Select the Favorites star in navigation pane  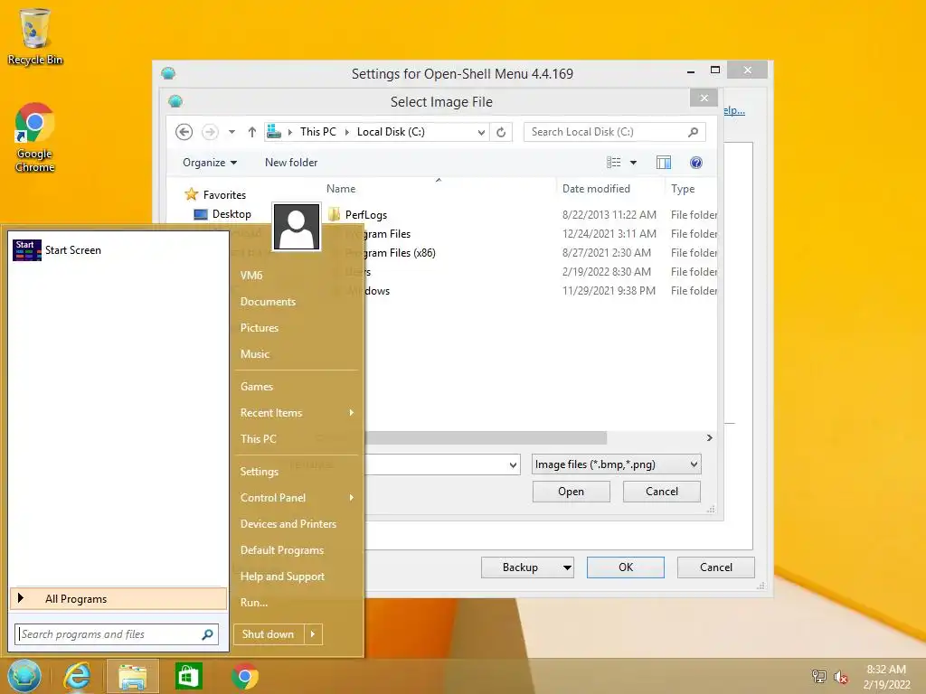pos(191,194)
